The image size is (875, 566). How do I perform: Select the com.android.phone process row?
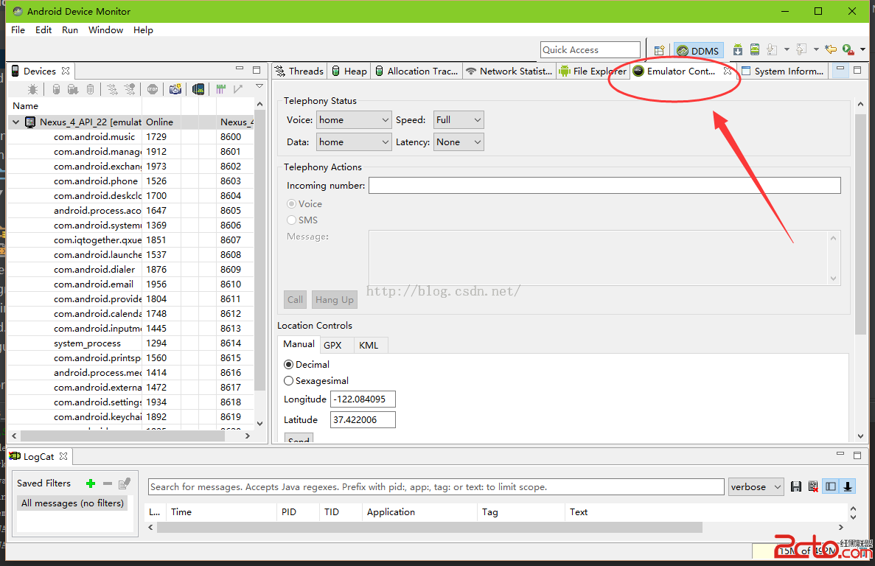(x=130, y=181)
